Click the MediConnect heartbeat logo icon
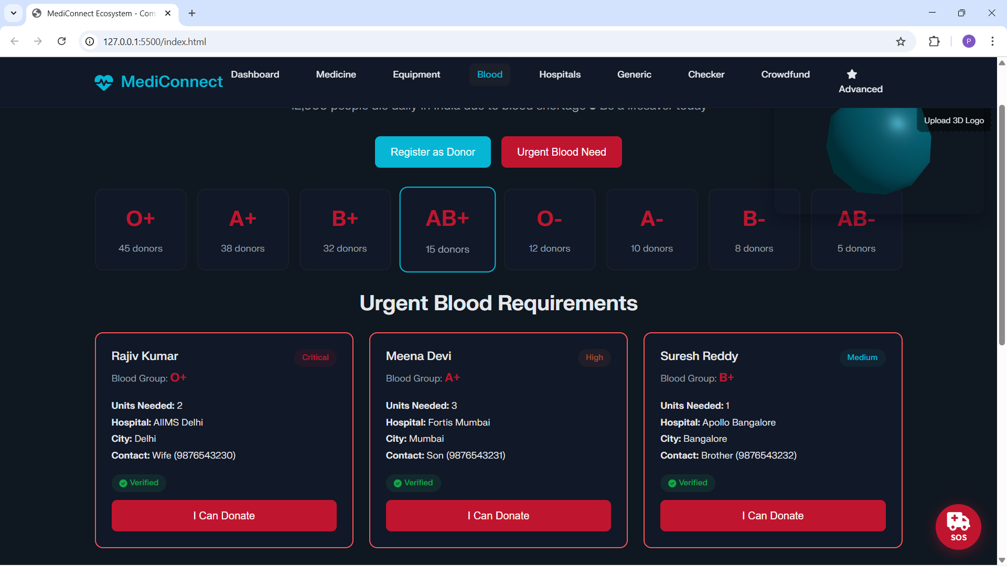1007x566 pixels. pyautogui.click(x=104, y=82)
